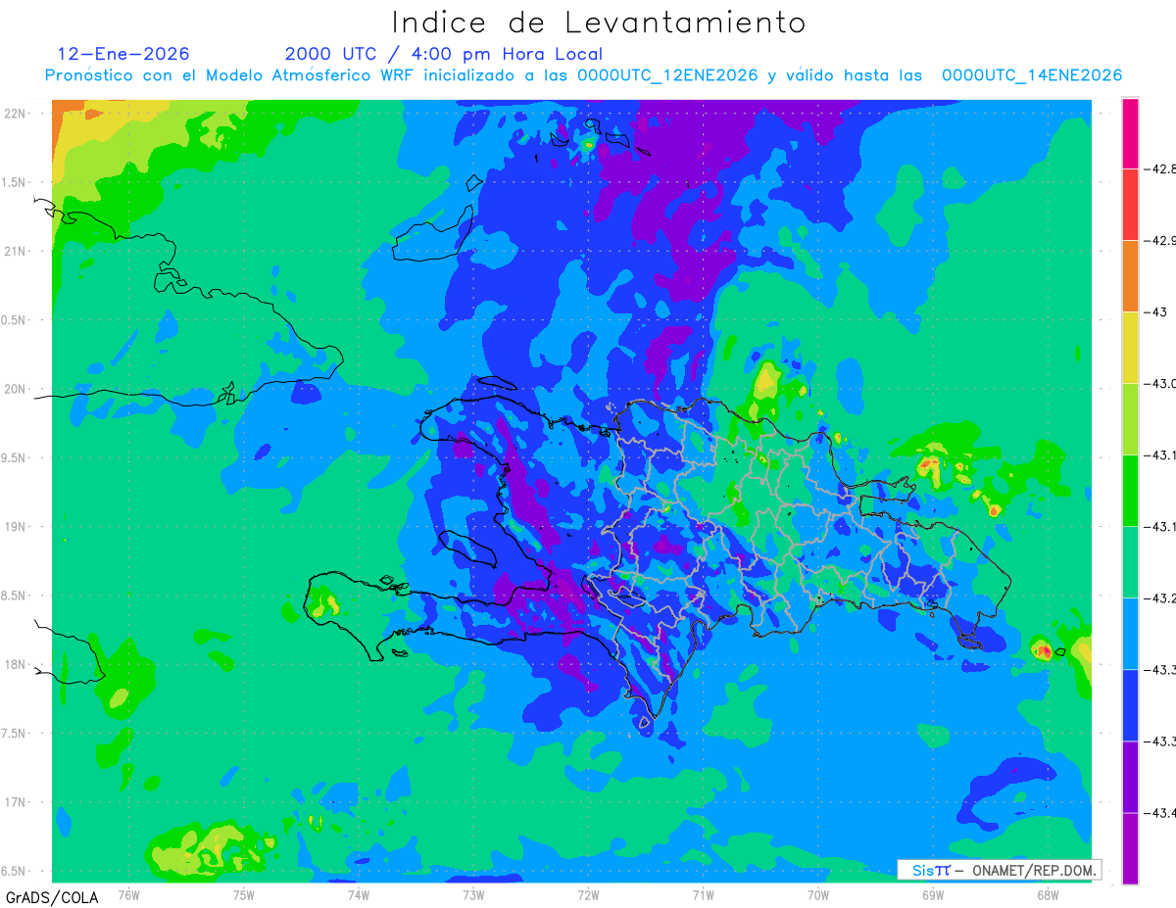
Task: Select the bottom purple legend segment
Action: (1130, 848)
